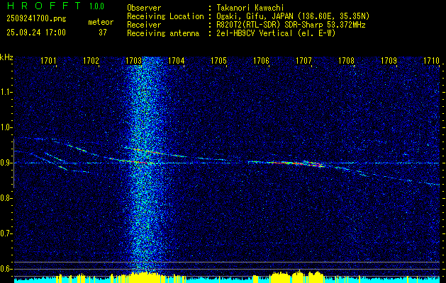The height and width of the screenshot is (283, 446).
Task: Click the 0.6 kHz axis label
Action: pyautogui.click(x=6, y=269)
